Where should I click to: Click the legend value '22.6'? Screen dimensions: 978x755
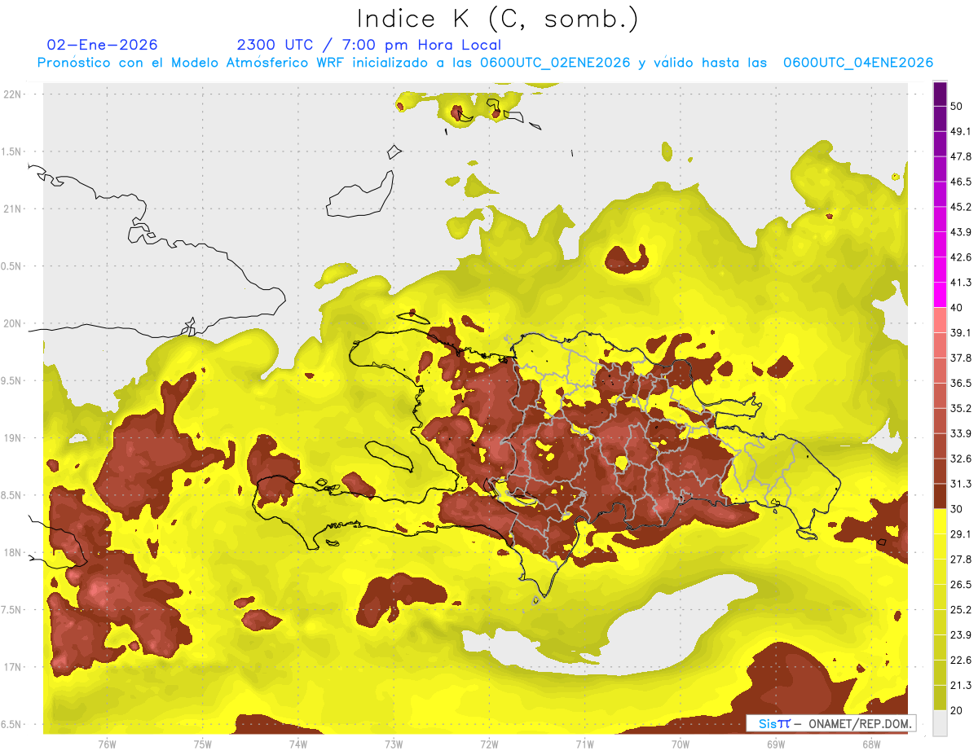click(961, 660)
